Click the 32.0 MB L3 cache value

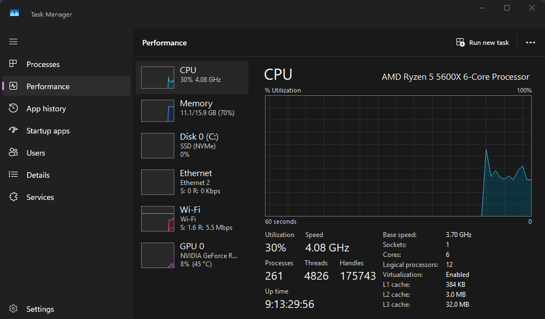[458, 305]
